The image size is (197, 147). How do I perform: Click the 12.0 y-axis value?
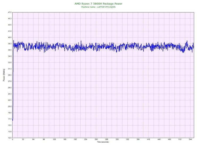(x=10, y=138)
